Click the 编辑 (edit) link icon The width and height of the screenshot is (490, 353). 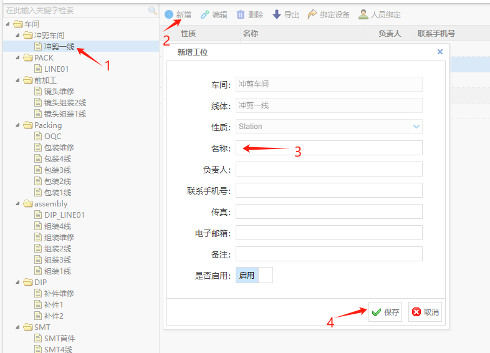(x=204, y=14)
